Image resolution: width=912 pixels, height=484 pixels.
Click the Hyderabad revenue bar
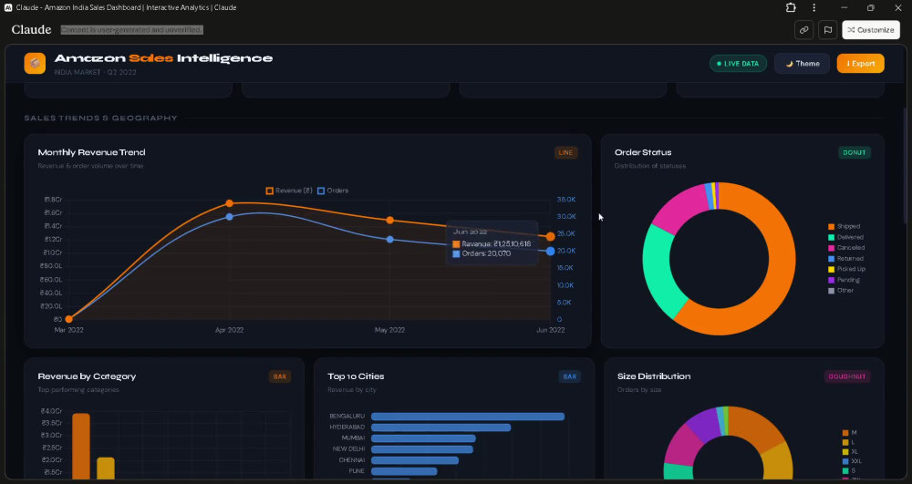click(440, 427)
